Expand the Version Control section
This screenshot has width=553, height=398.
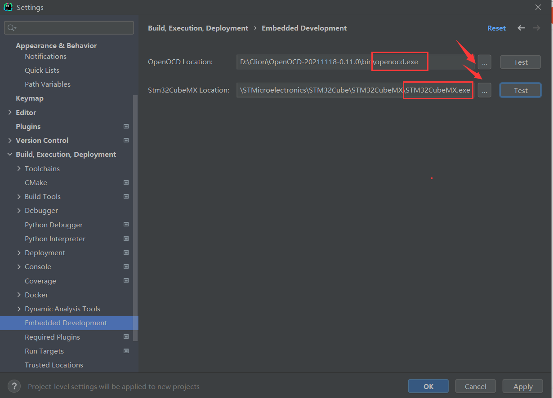tap(10, 141)
